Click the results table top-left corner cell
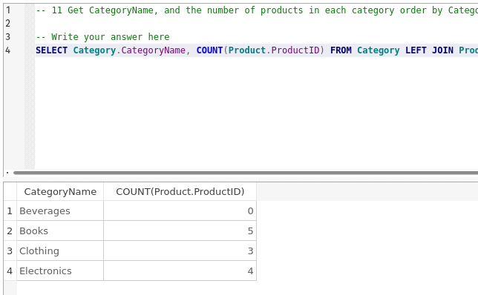Screen dimensions: 478x295 point(10,191)
